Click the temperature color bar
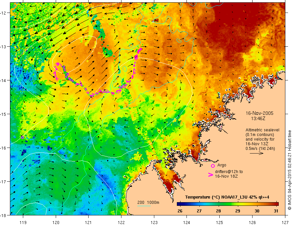Image resolution: width=292 pixels, height=225 pixels. (x=228, y=204)
